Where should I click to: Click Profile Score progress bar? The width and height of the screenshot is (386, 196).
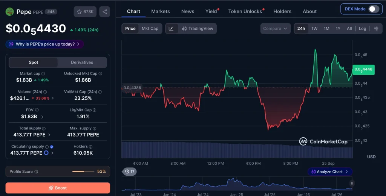pos(83,172)
